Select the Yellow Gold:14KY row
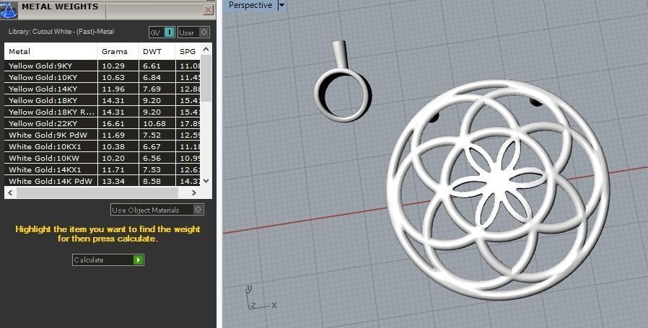This screenshot has height=328, width=648. (102, 89)
